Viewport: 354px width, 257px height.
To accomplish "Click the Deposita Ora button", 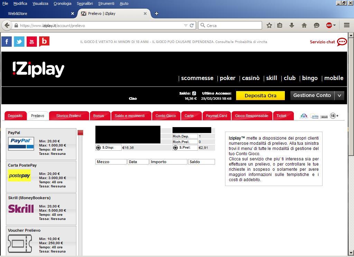I will pyautogui.click(x=261, y=96).
